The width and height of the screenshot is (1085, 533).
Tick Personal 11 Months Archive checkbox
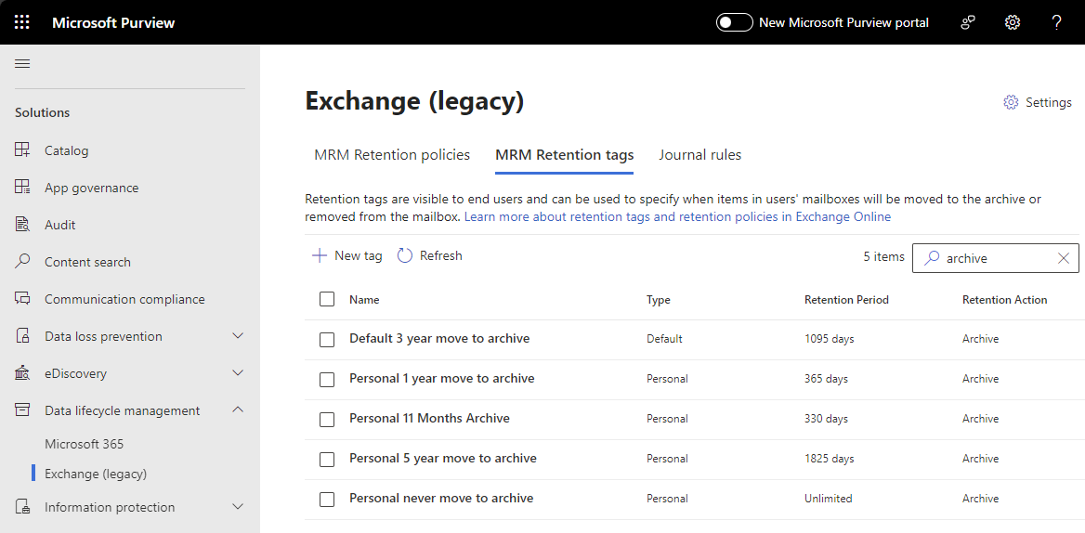coord(327,419)
